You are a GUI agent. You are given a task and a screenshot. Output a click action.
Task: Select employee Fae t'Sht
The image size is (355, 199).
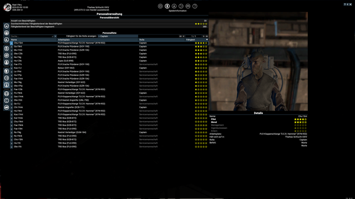[x=18, y=129]
